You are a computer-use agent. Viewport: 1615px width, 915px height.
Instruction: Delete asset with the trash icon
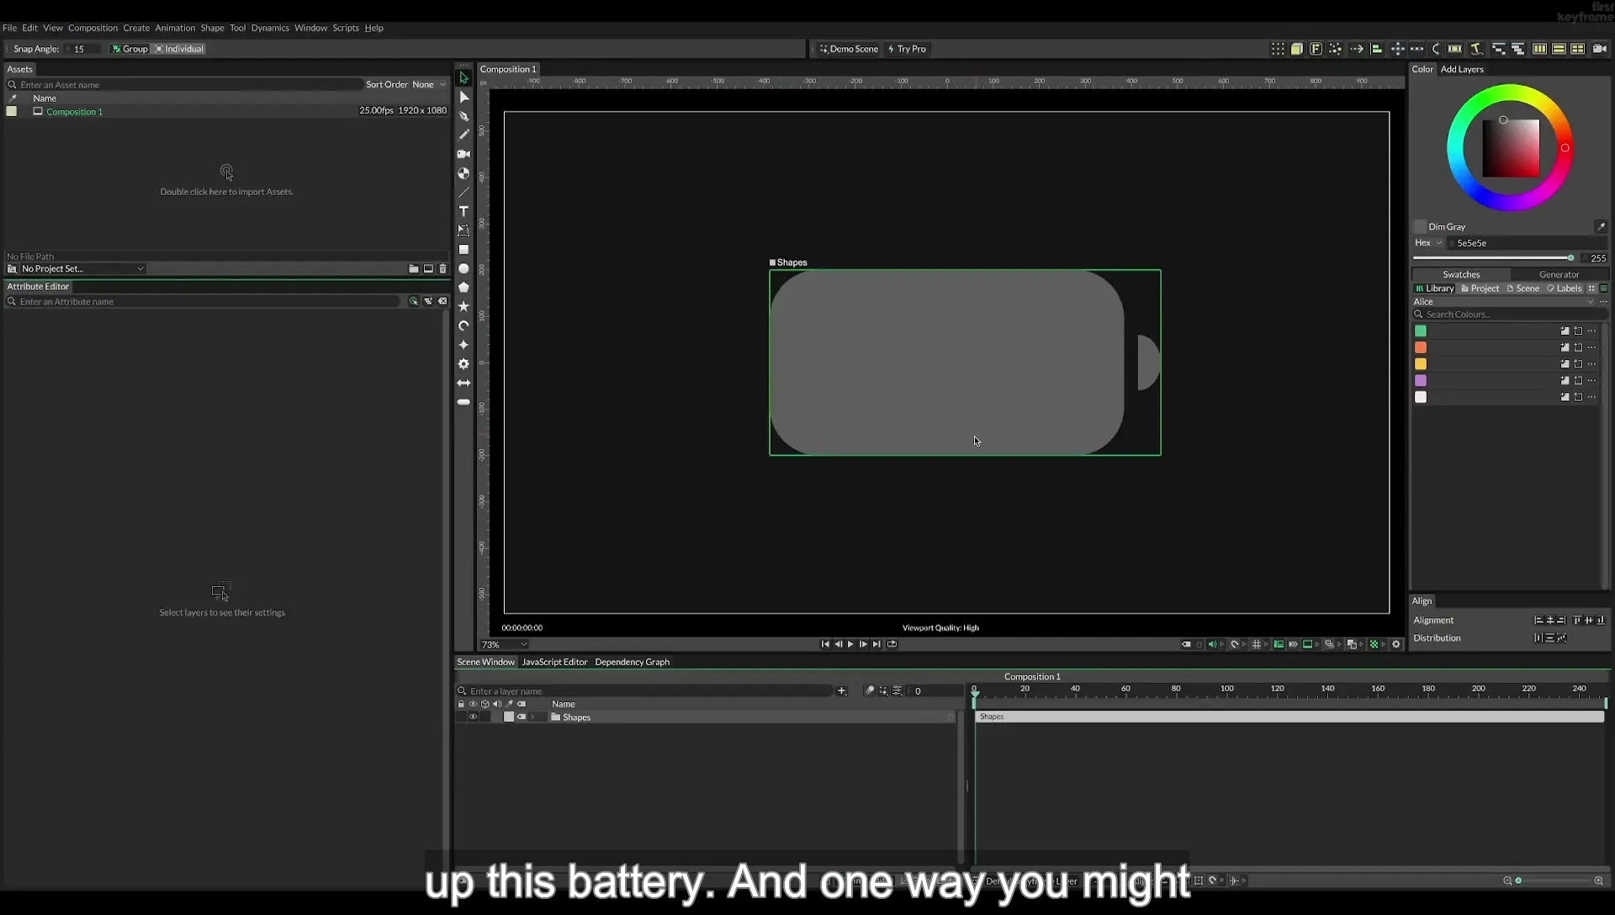[x=443, y=269]
